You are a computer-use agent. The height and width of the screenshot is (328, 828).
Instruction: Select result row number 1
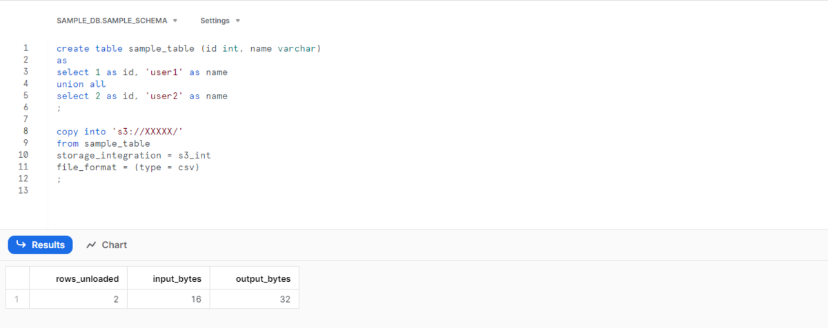click(x=18, y=299)
